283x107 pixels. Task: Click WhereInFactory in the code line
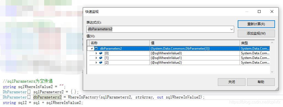[83, 97]
